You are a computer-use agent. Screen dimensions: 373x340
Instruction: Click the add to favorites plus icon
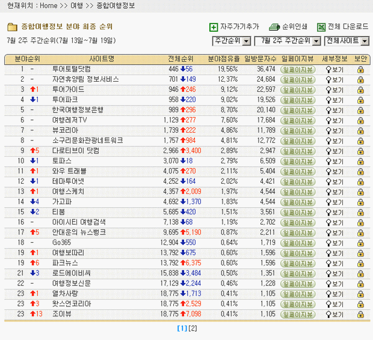214,27
